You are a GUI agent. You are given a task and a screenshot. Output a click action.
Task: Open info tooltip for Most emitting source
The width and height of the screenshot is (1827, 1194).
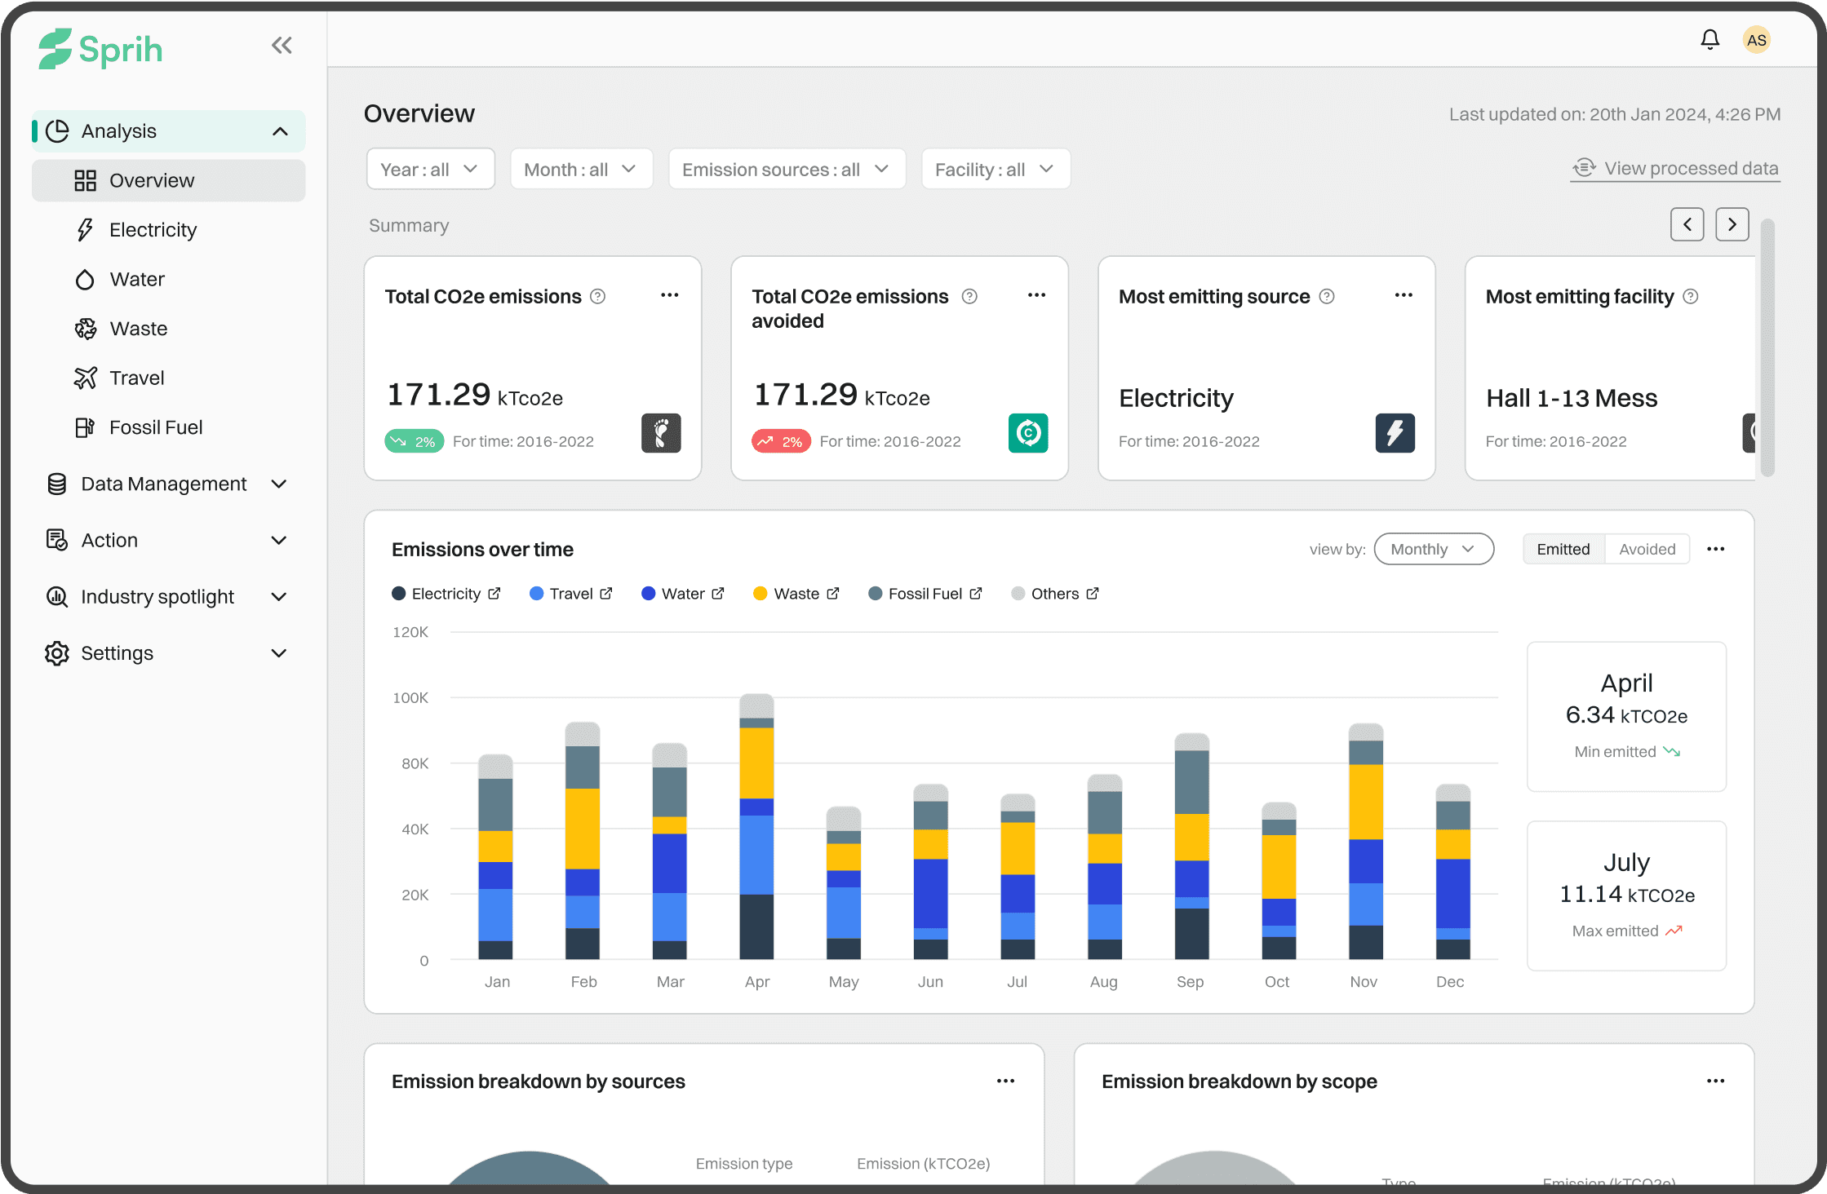1327,297
